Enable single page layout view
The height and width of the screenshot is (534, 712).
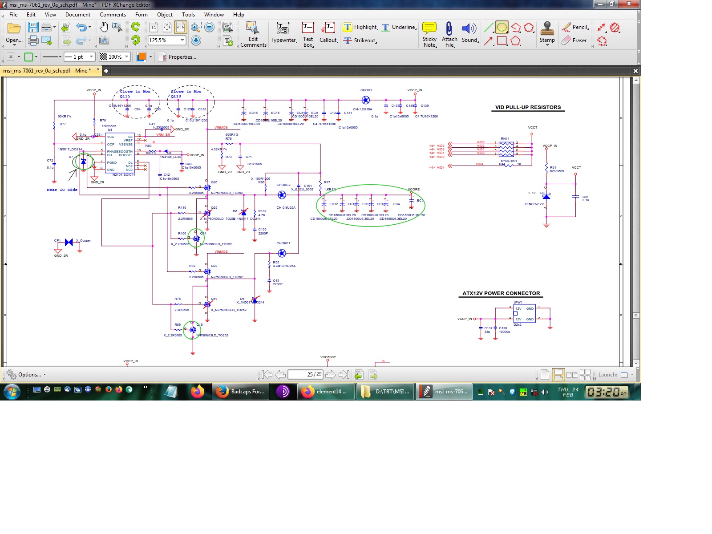coord(545,375)
